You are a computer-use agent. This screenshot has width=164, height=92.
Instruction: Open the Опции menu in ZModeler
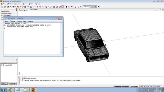pos(25,4)
